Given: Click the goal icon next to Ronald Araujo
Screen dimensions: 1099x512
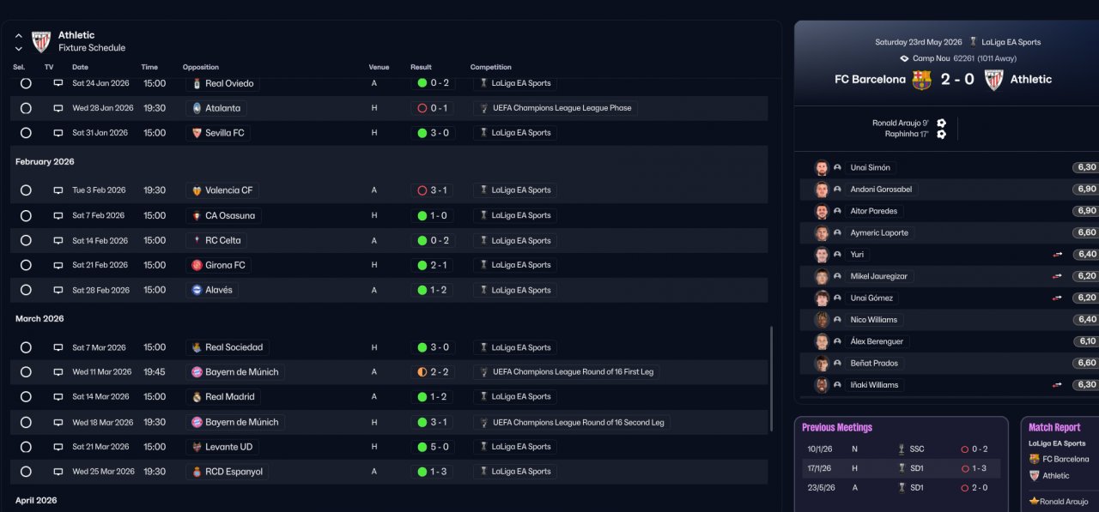Looking at the screenshot, I should click(941, 123).
